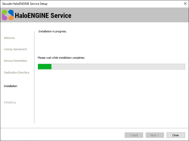This screenshot has height=141, width=189.
Task: Select the Initializing step in the sidebar
Action: 10,102
